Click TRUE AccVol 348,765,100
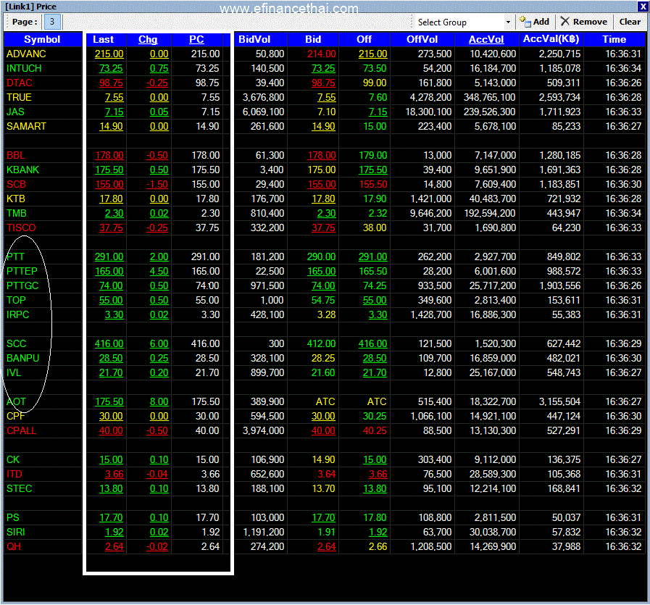This screenshot has width=650, height=605. tap(490, 97)
